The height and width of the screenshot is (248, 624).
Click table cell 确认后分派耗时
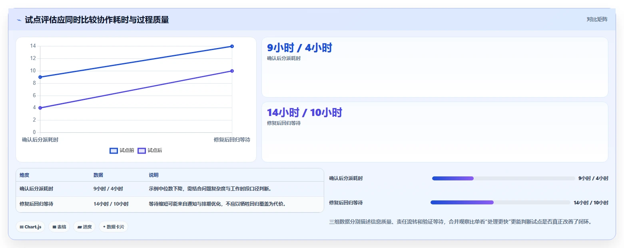[36, 189]
